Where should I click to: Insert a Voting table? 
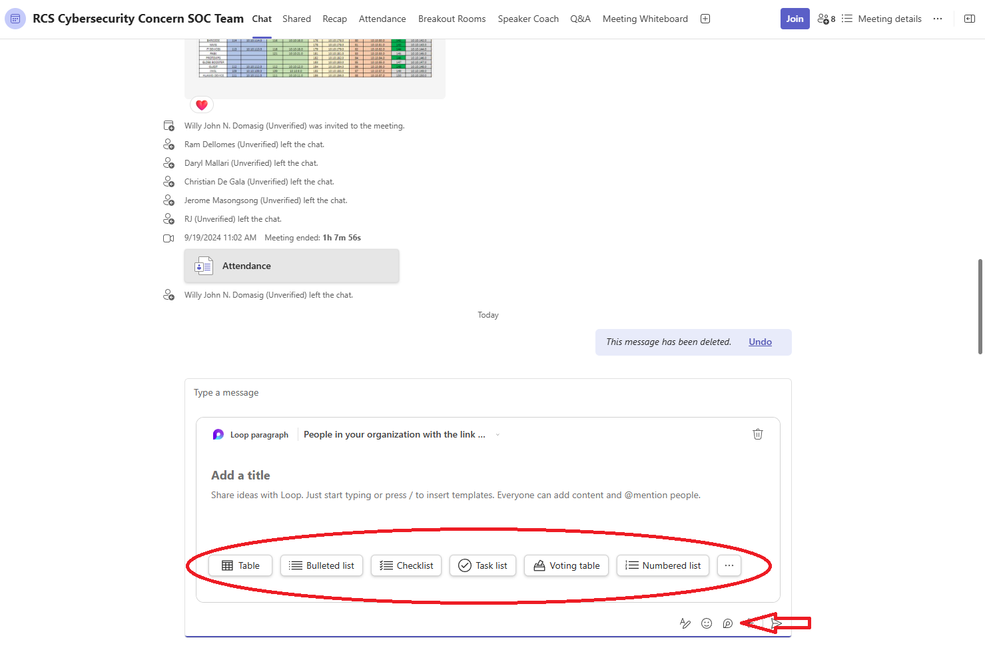(x=566, y=565)
